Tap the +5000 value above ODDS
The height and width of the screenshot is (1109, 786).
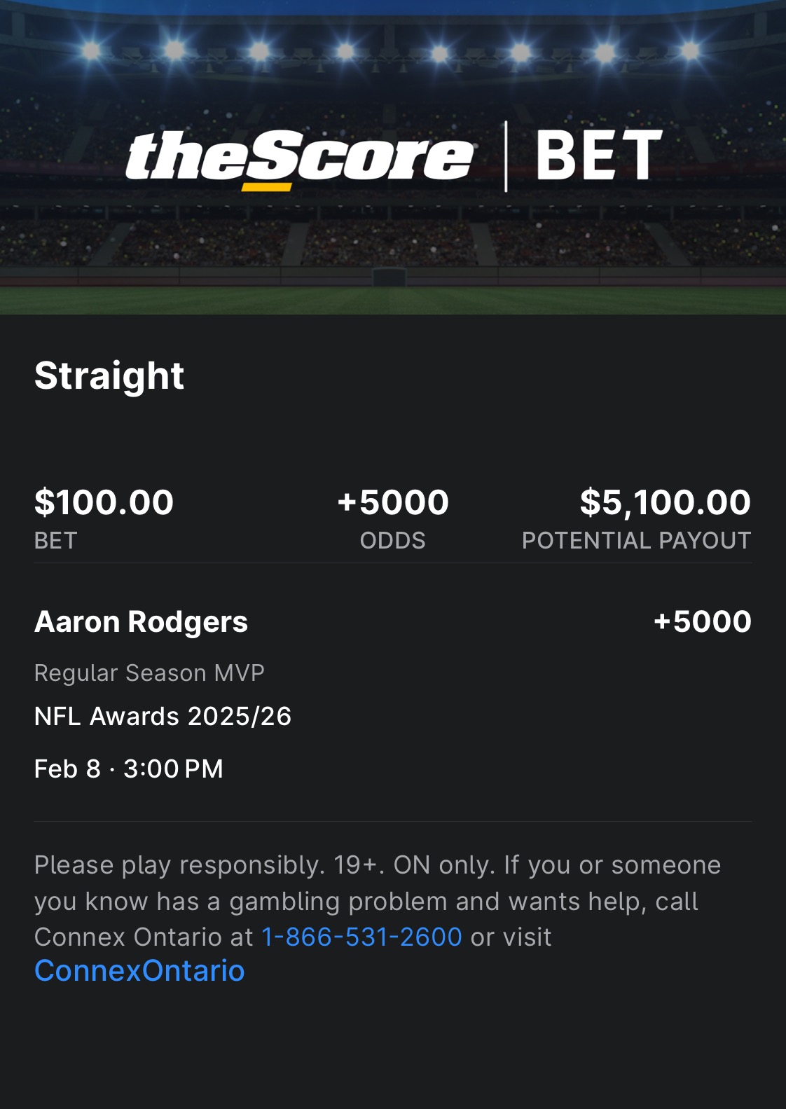pyautogui.click(x=393, y=502)
